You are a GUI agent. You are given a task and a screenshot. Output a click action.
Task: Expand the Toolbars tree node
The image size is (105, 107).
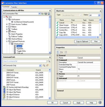[x=7, y=29]
